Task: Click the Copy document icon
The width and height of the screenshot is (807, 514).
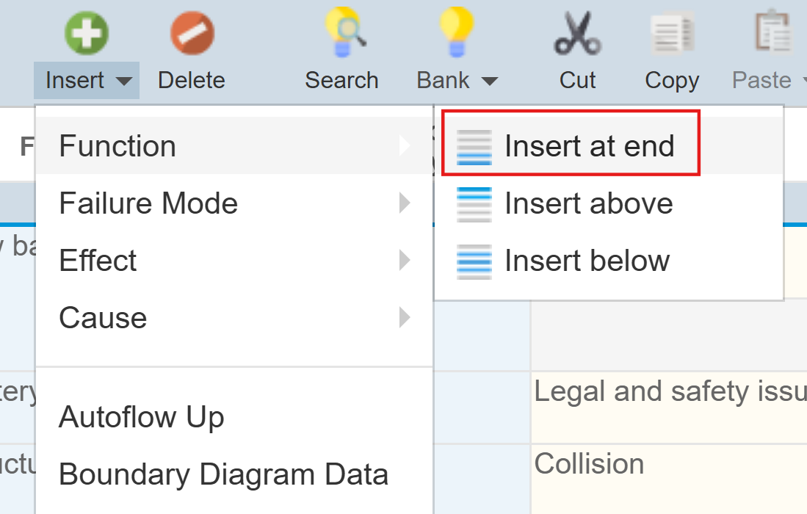Action: point(671,34)
